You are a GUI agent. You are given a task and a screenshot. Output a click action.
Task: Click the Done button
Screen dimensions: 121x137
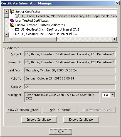(x=60, y=131)
